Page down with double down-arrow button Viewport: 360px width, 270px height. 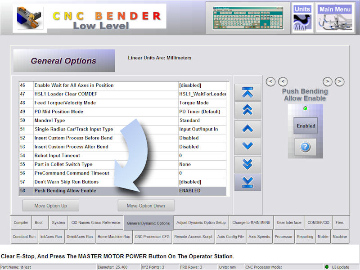(x=247, y=164)
